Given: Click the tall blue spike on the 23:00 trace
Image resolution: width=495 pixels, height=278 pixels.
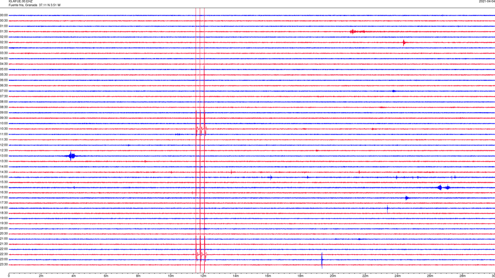Looking at the screenshot, I should (x=322, y=260).
